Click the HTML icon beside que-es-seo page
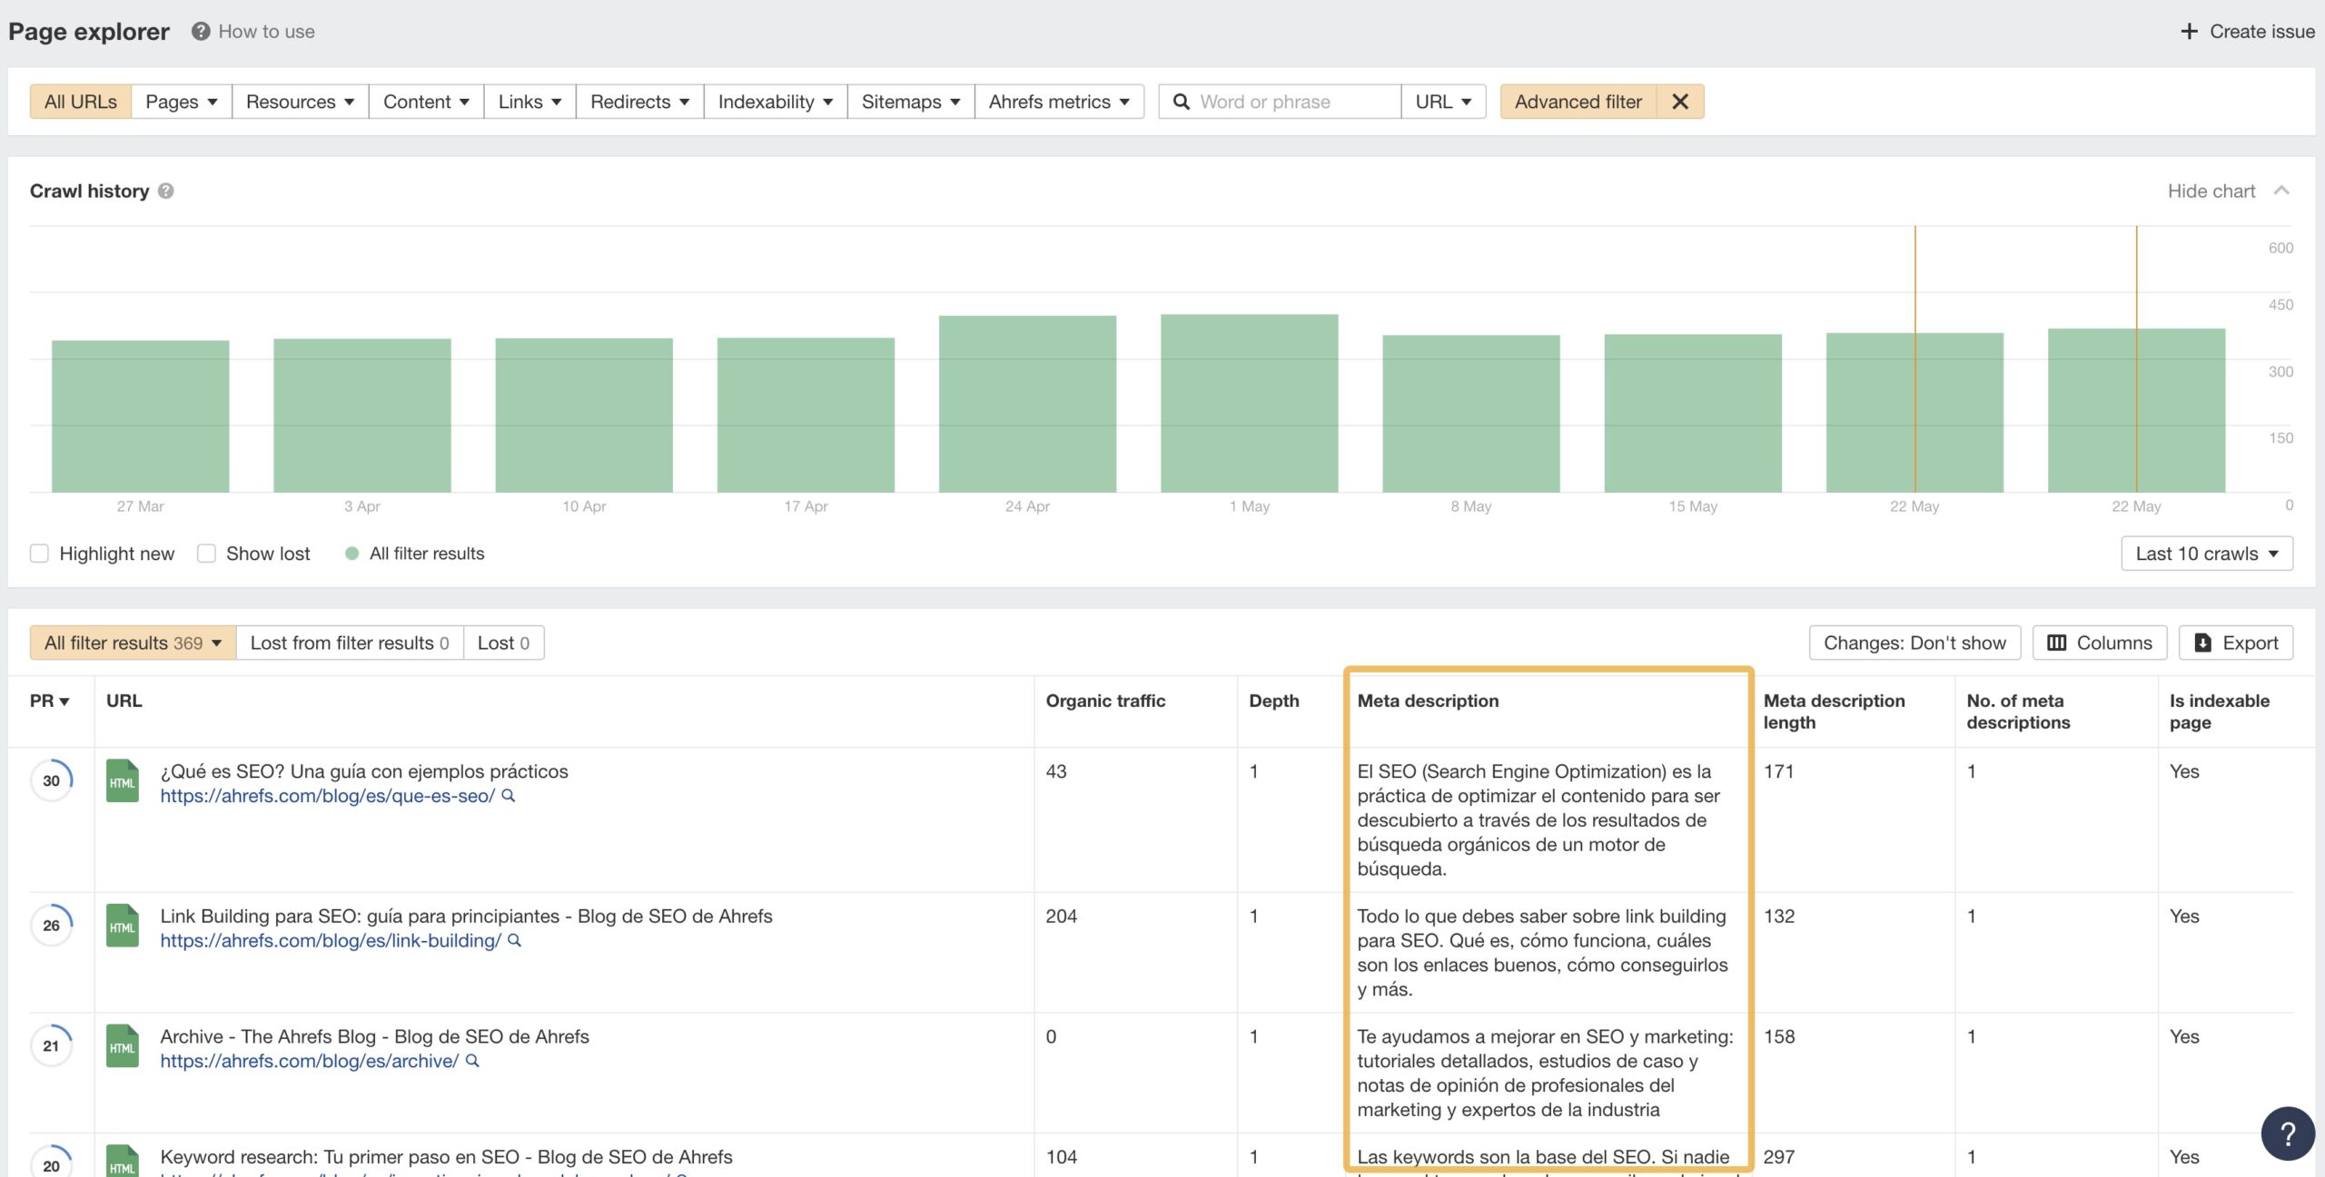 click(x=123, y=780)
